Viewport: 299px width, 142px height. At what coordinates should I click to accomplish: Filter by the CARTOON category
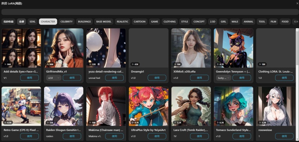[x=139, y=22]
